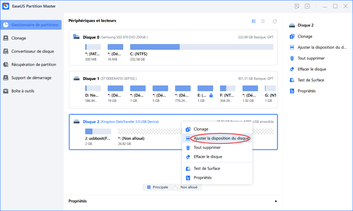Click the EaseUS Partition Master logo icon
Screen dimensions: 353x211
pos(6,6)
